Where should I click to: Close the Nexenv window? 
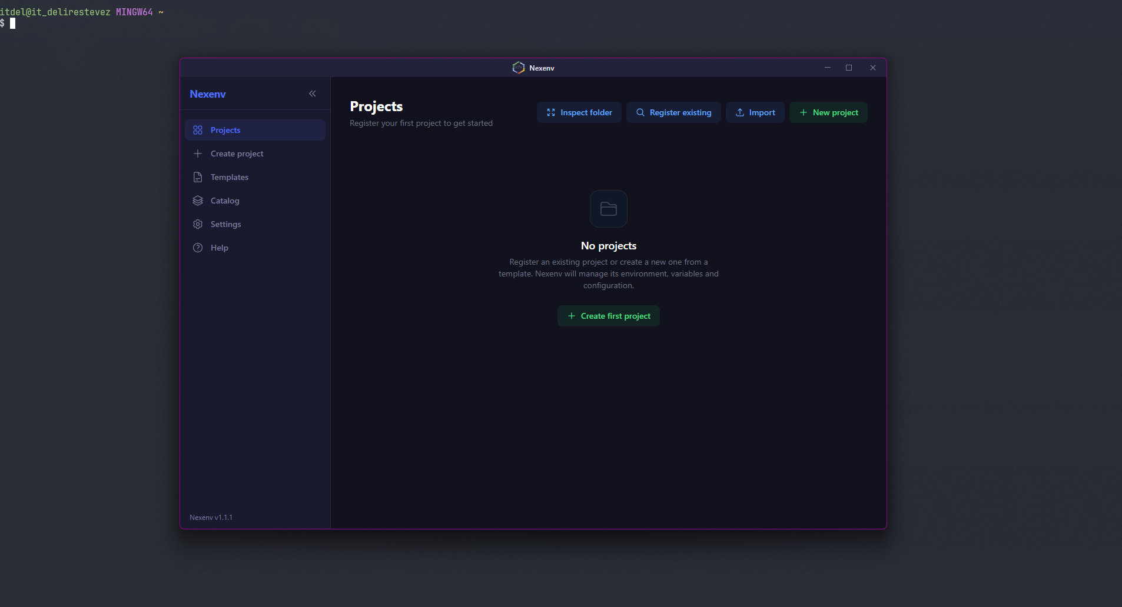coord(873,68)
